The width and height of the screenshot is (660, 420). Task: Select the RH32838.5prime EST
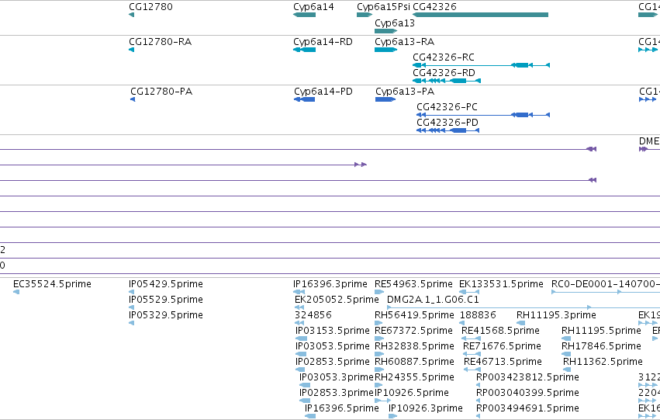[414, 346]
